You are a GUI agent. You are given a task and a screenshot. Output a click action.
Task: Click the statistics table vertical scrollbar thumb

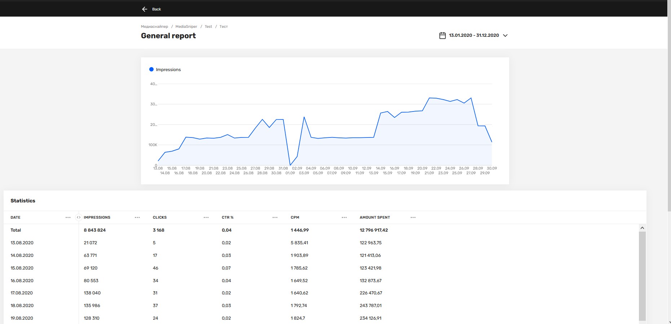[642, 276]
